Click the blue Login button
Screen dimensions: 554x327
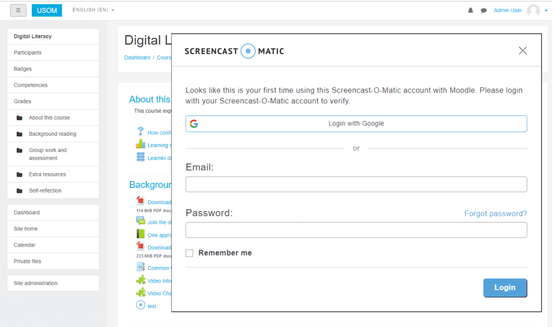point(505,288)
